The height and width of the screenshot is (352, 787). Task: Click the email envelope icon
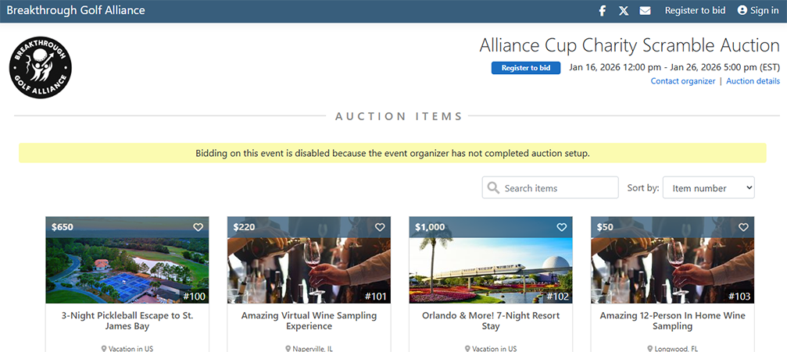click(645, 11)
